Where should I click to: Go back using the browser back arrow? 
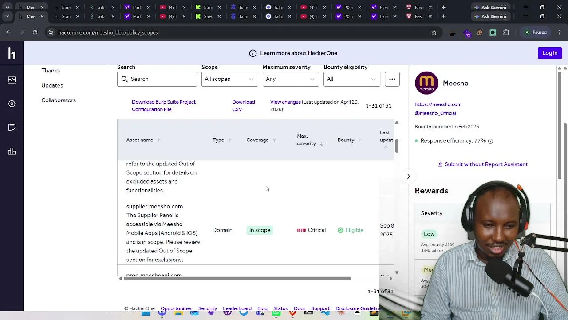pyautogui.click(x=8, y=32)
